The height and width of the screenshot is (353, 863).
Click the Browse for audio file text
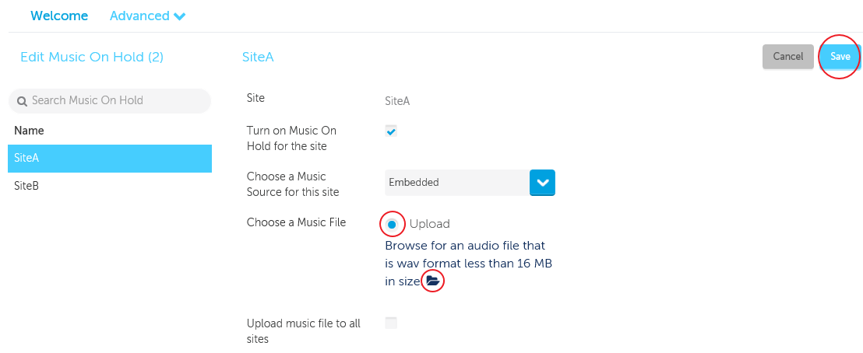468,263
